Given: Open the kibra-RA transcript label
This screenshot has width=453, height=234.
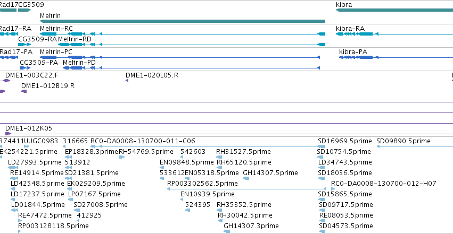Looking at the screenshot, I should tap(350, 29).
